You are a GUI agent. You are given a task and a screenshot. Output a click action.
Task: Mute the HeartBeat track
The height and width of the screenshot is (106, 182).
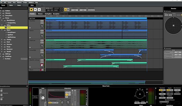tap(42, 23)
